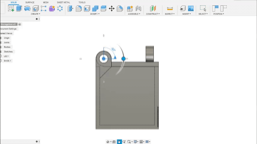
Task: Click the Create Sketch icon
Action: tap(11, 8)
